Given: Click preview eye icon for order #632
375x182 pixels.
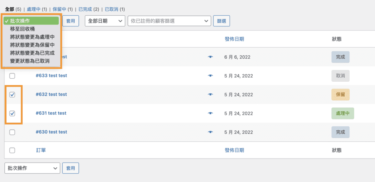Looking at the screenshot, I should [x=210, y=94].
